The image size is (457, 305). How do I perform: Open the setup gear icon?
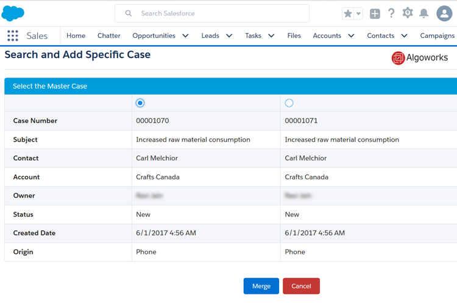tap(408, 13)
